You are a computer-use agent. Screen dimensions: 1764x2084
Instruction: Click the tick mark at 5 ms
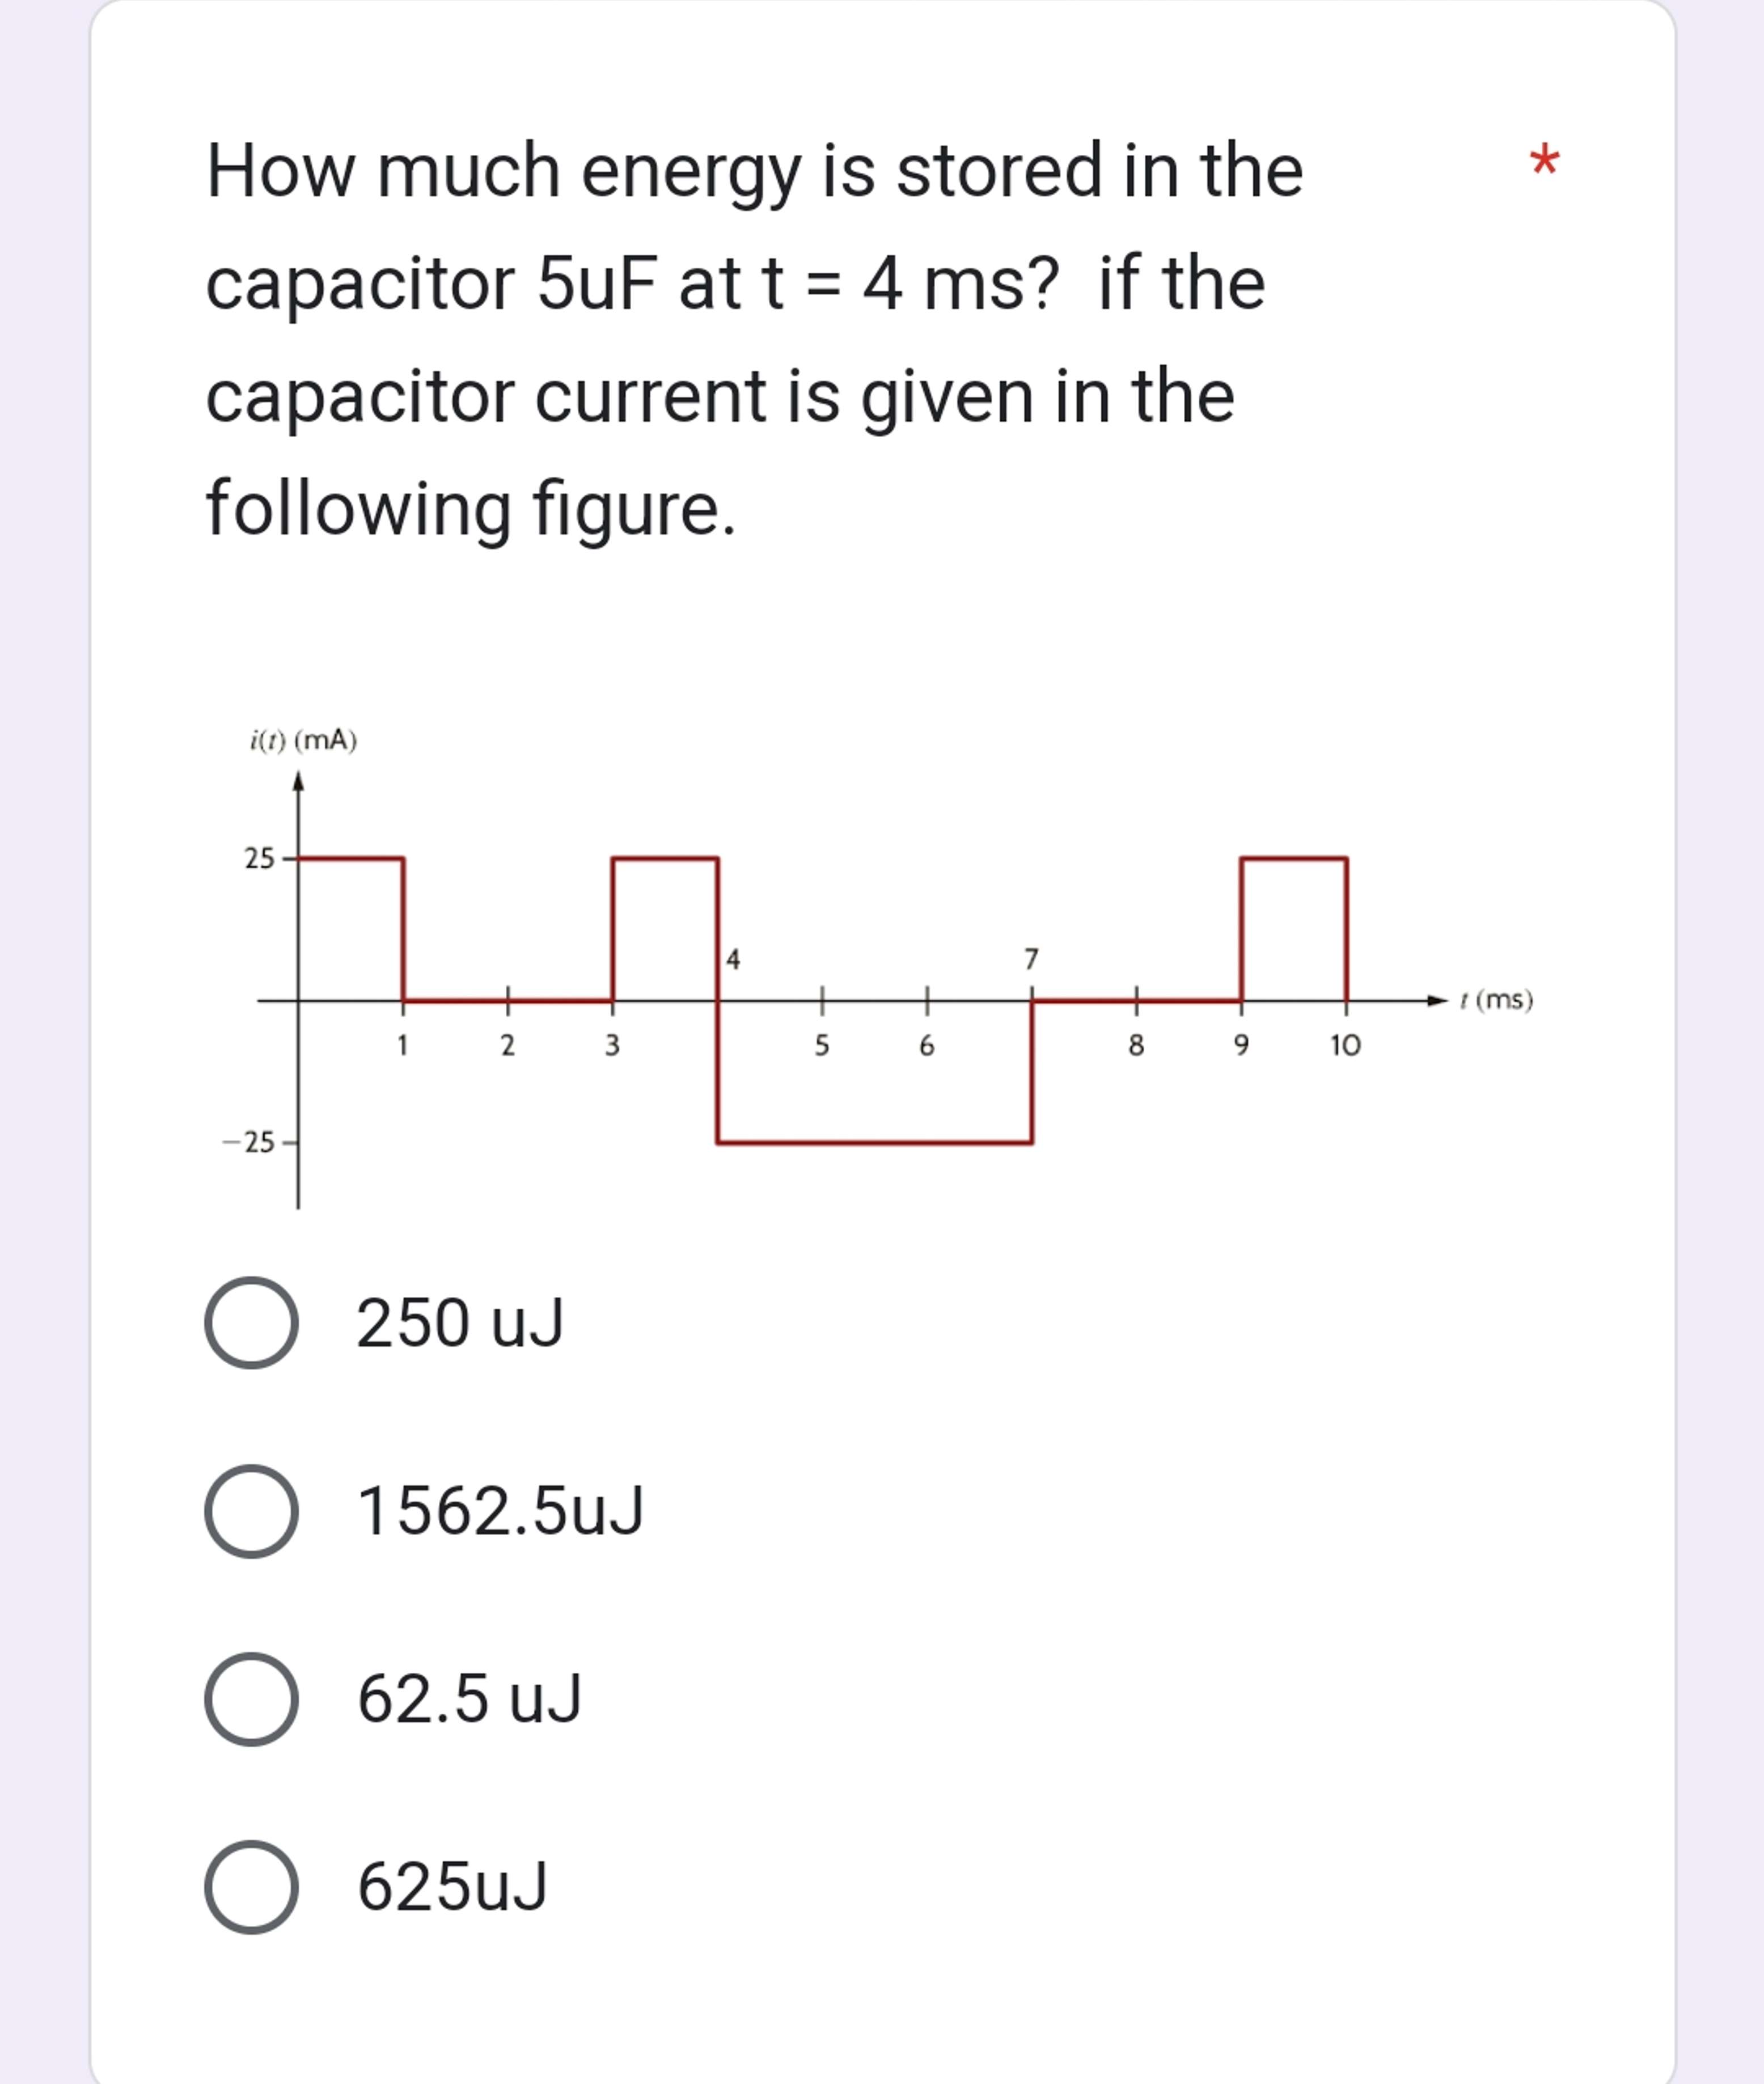[823, 1000]
